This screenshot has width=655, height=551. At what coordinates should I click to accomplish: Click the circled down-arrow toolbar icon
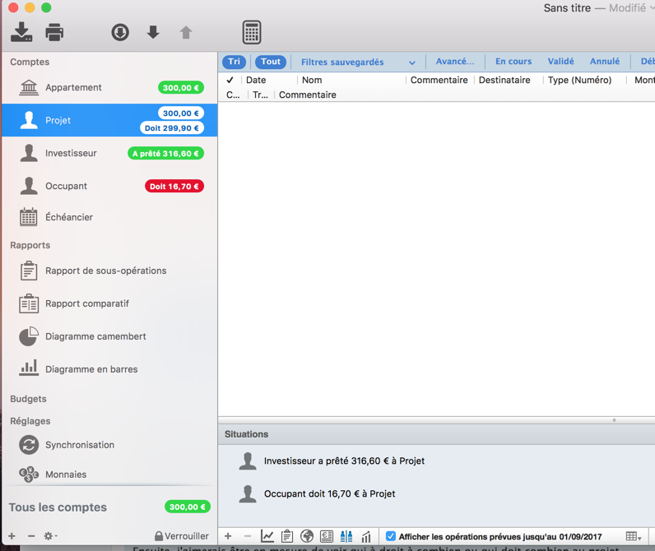(x=120, y=32)
